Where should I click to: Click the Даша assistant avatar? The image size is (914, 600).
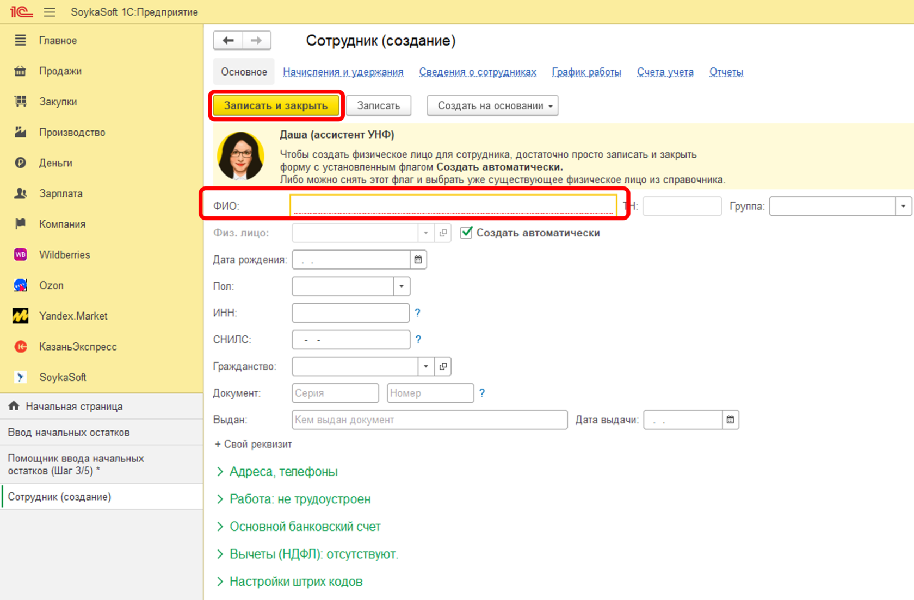coord(240,156)
